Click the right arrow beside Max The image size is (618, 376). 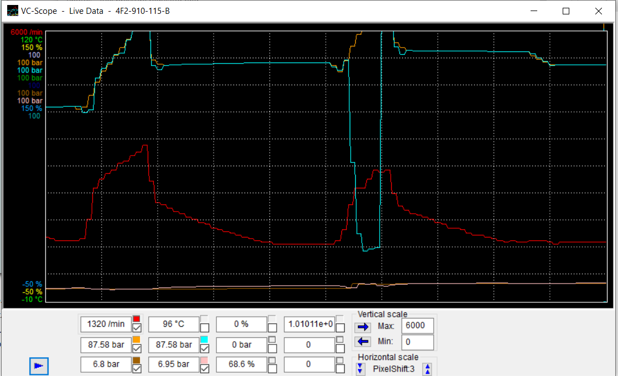(x=363, y=326)
